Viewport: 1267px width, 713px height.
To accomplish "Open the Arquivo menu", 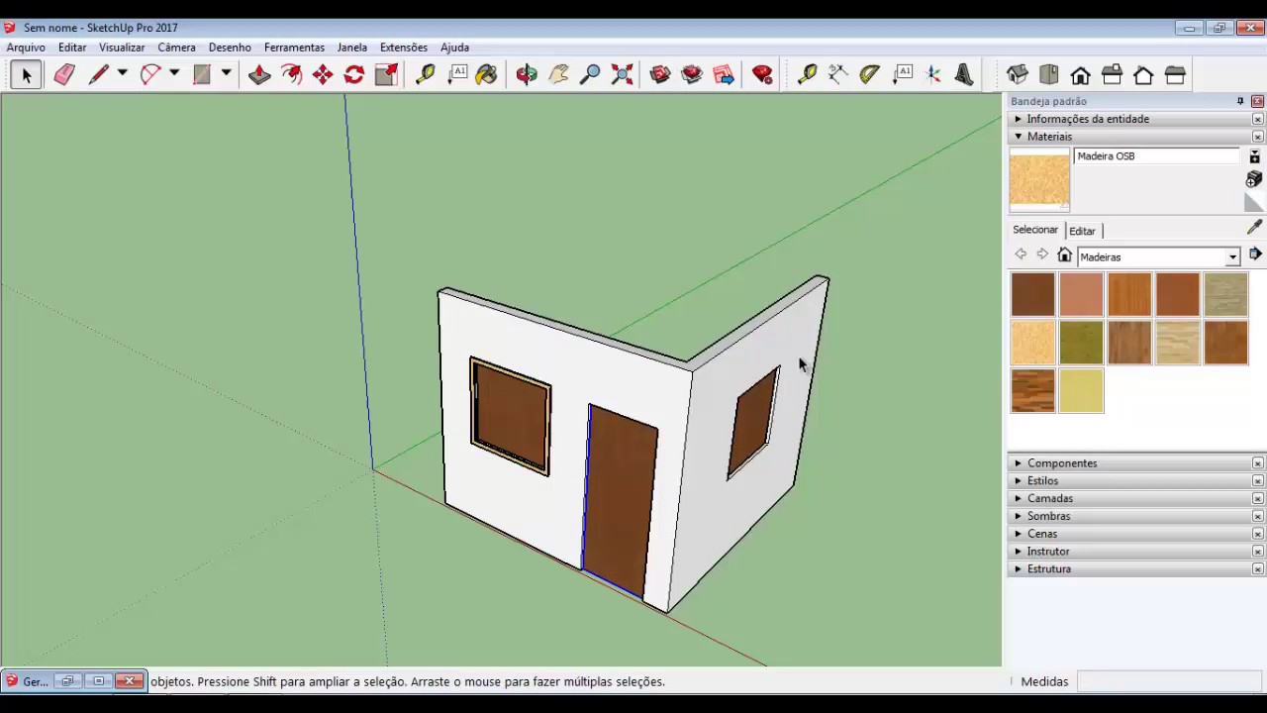I will pyautogui.click(x=26, y=47).
